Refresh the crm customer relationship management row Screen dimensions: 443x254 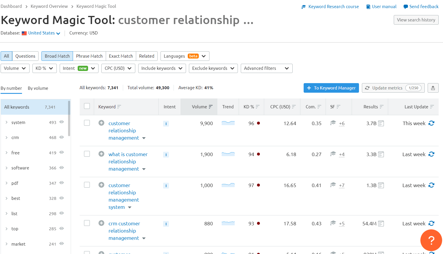431,223
